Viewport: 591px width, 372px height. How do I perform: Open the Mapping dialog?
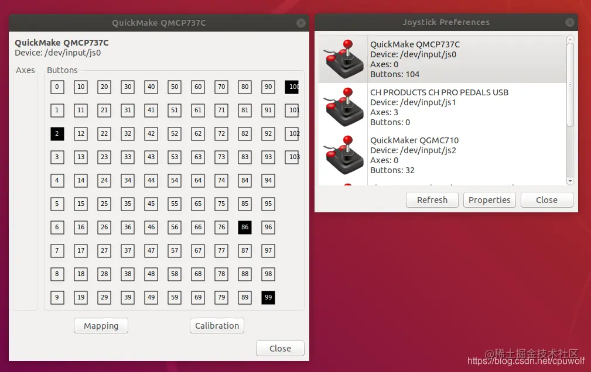pos(101,326)
